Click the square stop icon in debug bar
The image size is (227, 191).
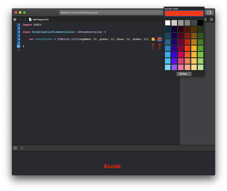pyautogui.click(x=22, y=148)
